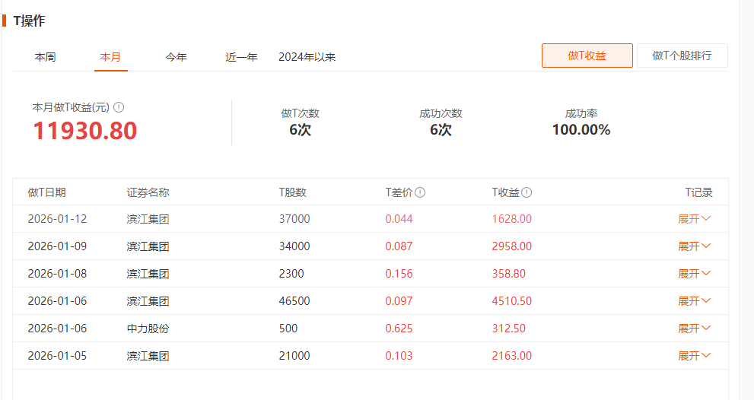Open the 近一年 tab
The height and width of the screenshot is (400, 754).
coord(241,57)
